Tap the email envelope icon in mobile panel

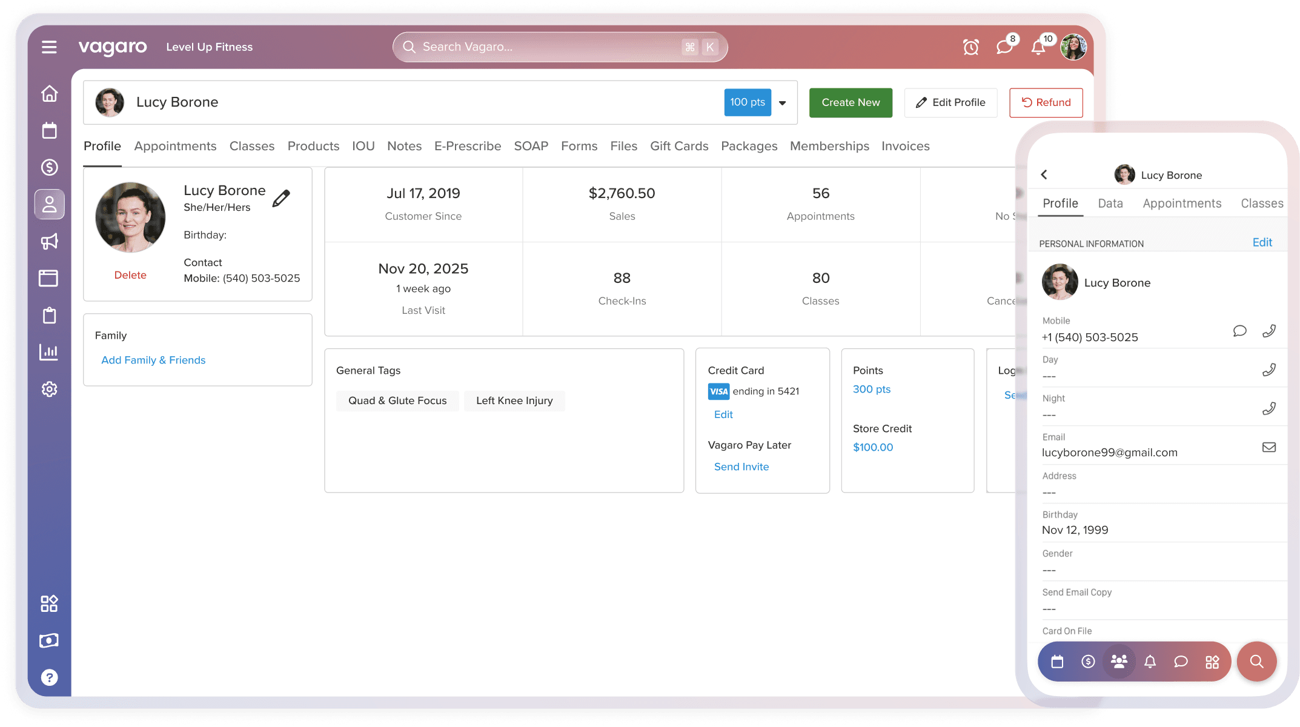(x=1268, y=447)
